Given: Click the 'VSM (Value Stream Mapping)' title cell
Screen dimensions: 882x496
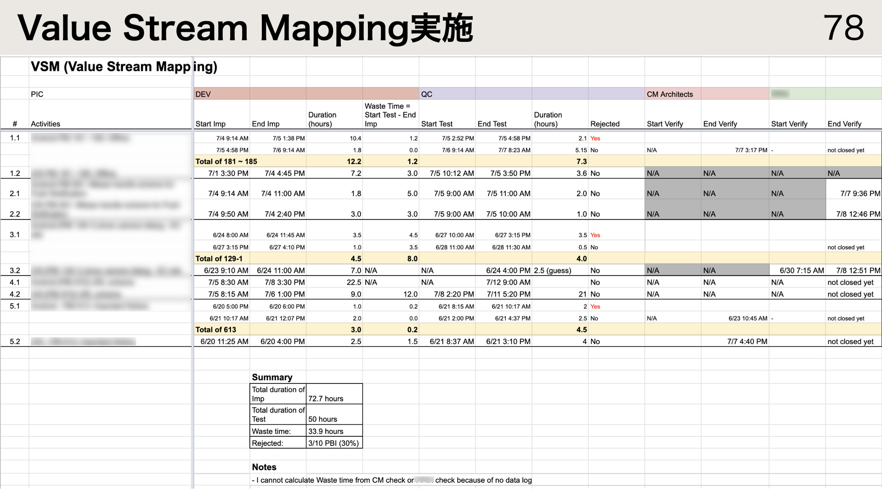Looking at the screenshot, I should coord(124,67).
